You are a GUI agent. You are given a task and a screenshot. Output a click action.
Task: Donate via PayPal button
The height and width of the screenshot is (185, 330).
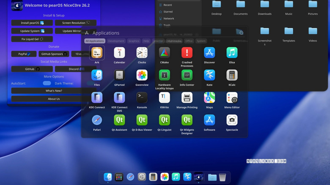click(24, 54)
